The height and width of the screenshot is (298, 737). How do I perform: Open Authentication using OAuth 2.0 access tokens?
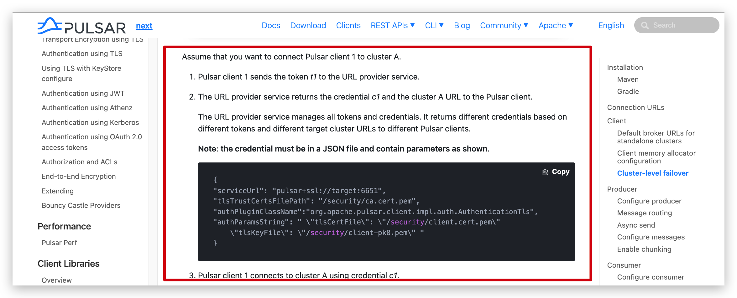(92, 142)
